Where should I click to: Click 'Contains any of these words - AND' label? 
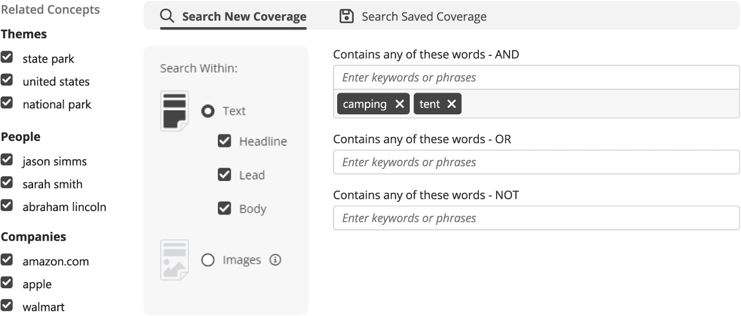pyautogui.click(x=426, y=55)
